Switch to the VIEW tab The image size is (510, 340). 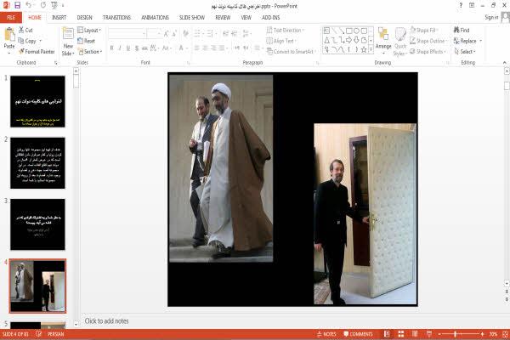(x=246, y=17)
